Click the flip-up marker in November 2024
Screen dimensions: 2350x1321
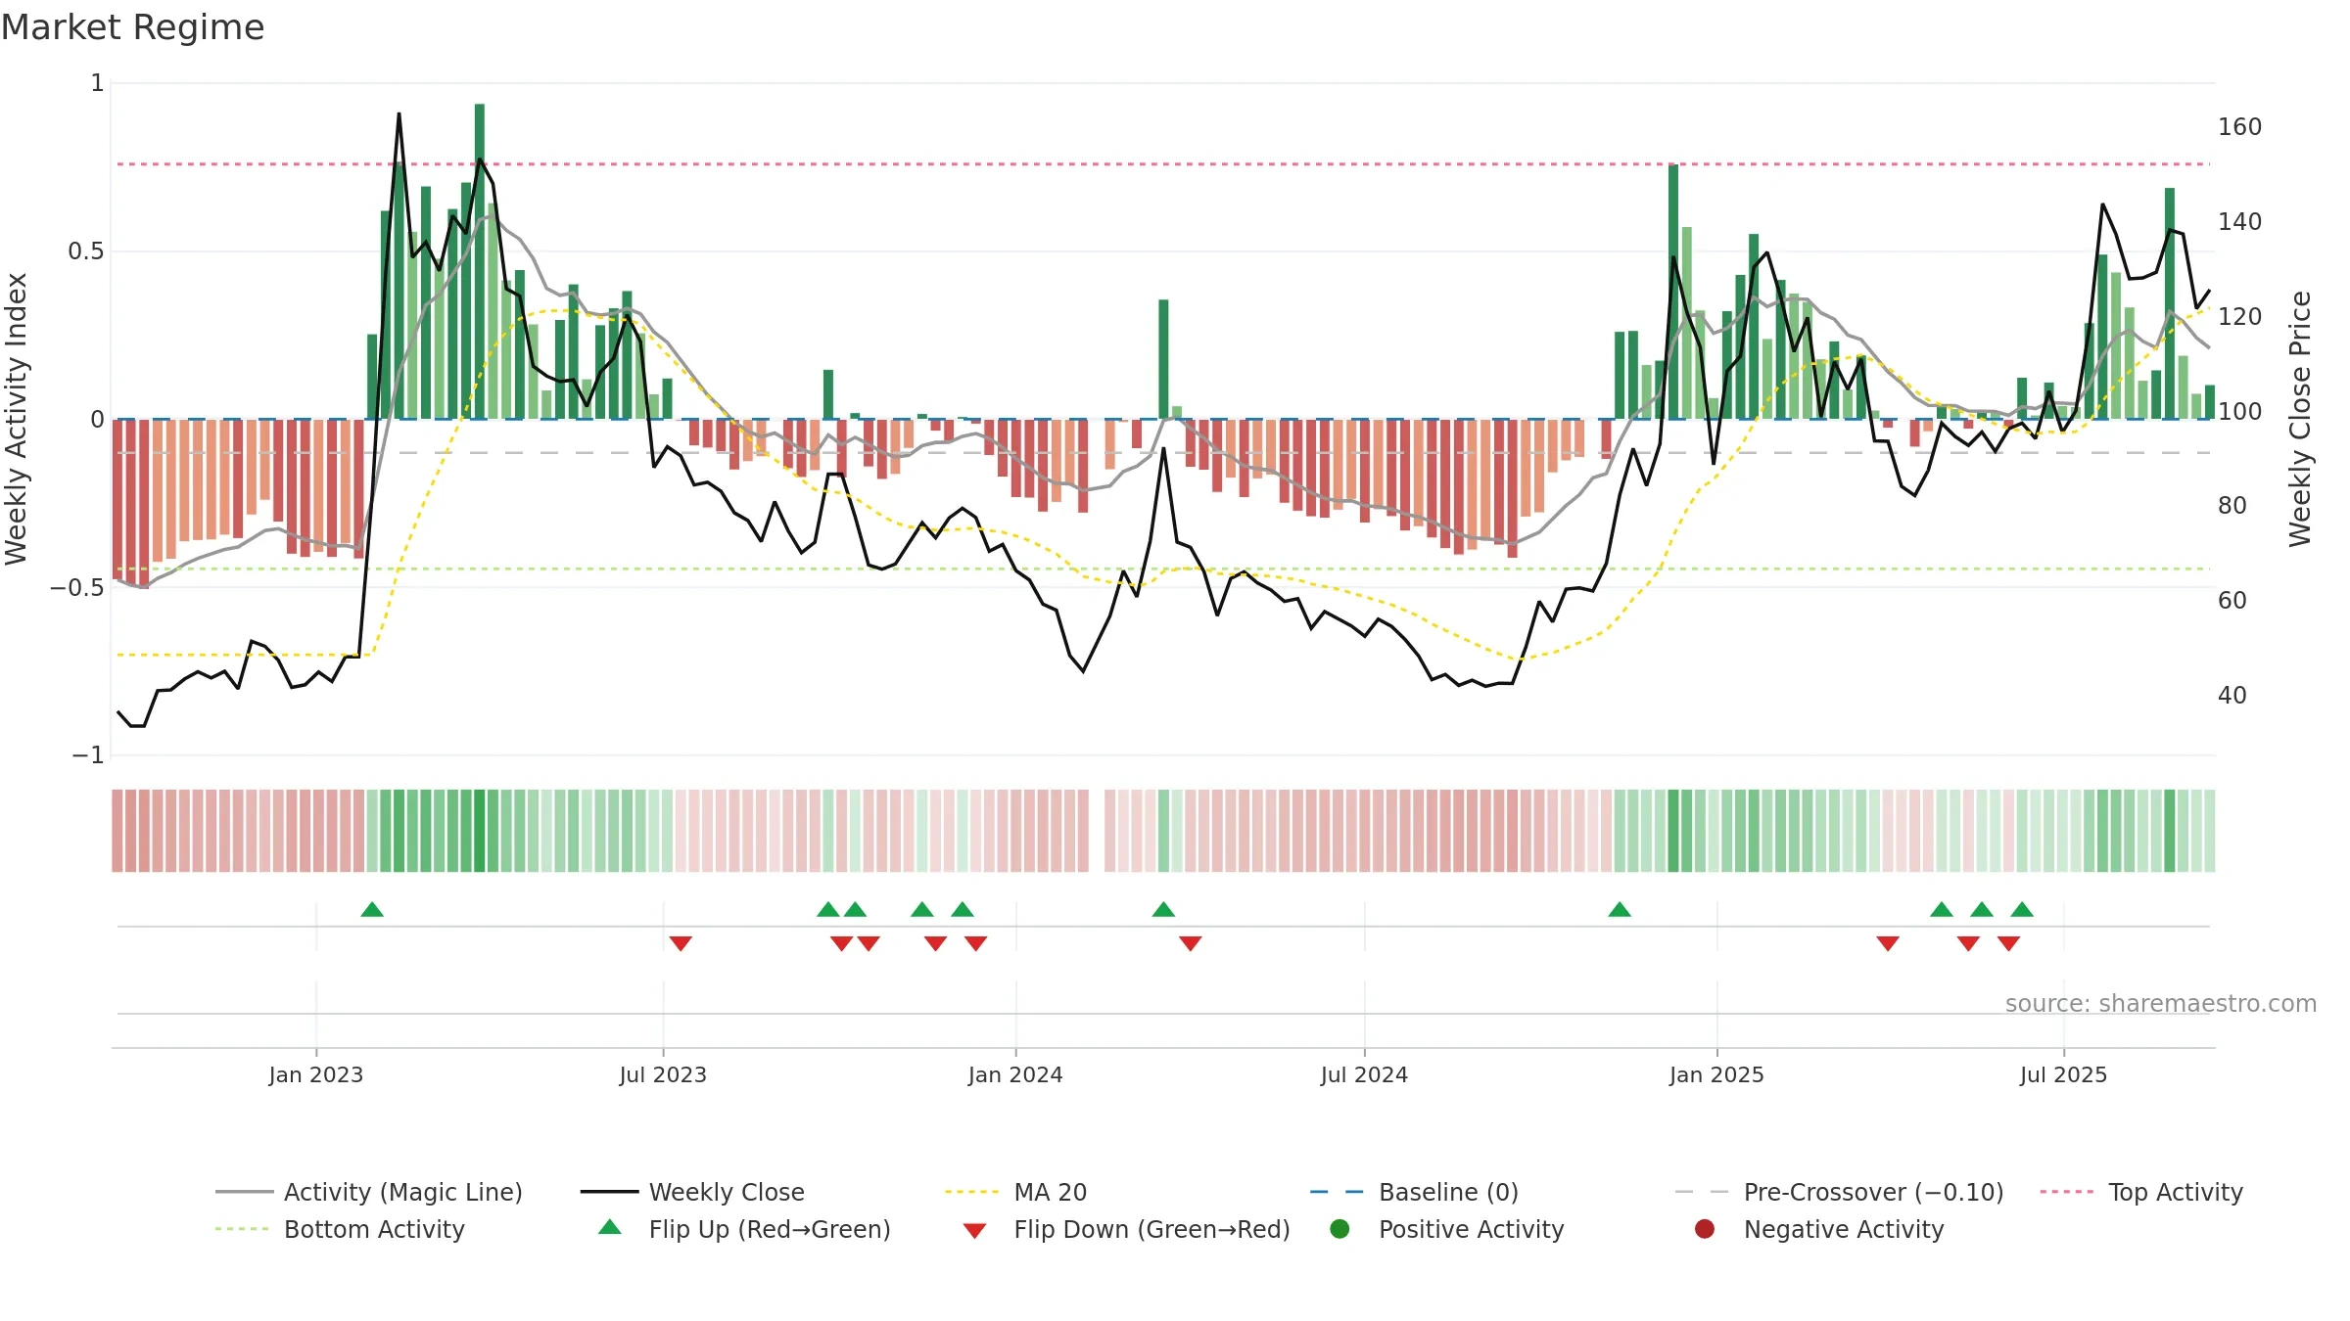click(x=1620, y=909)
